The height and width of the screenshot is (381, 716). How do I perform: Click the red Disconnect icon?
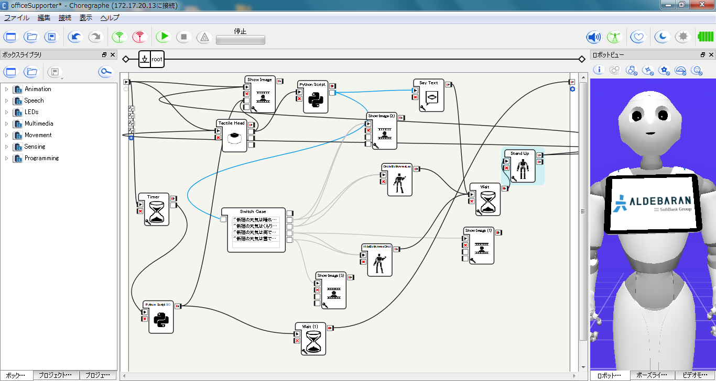point(139,37)
